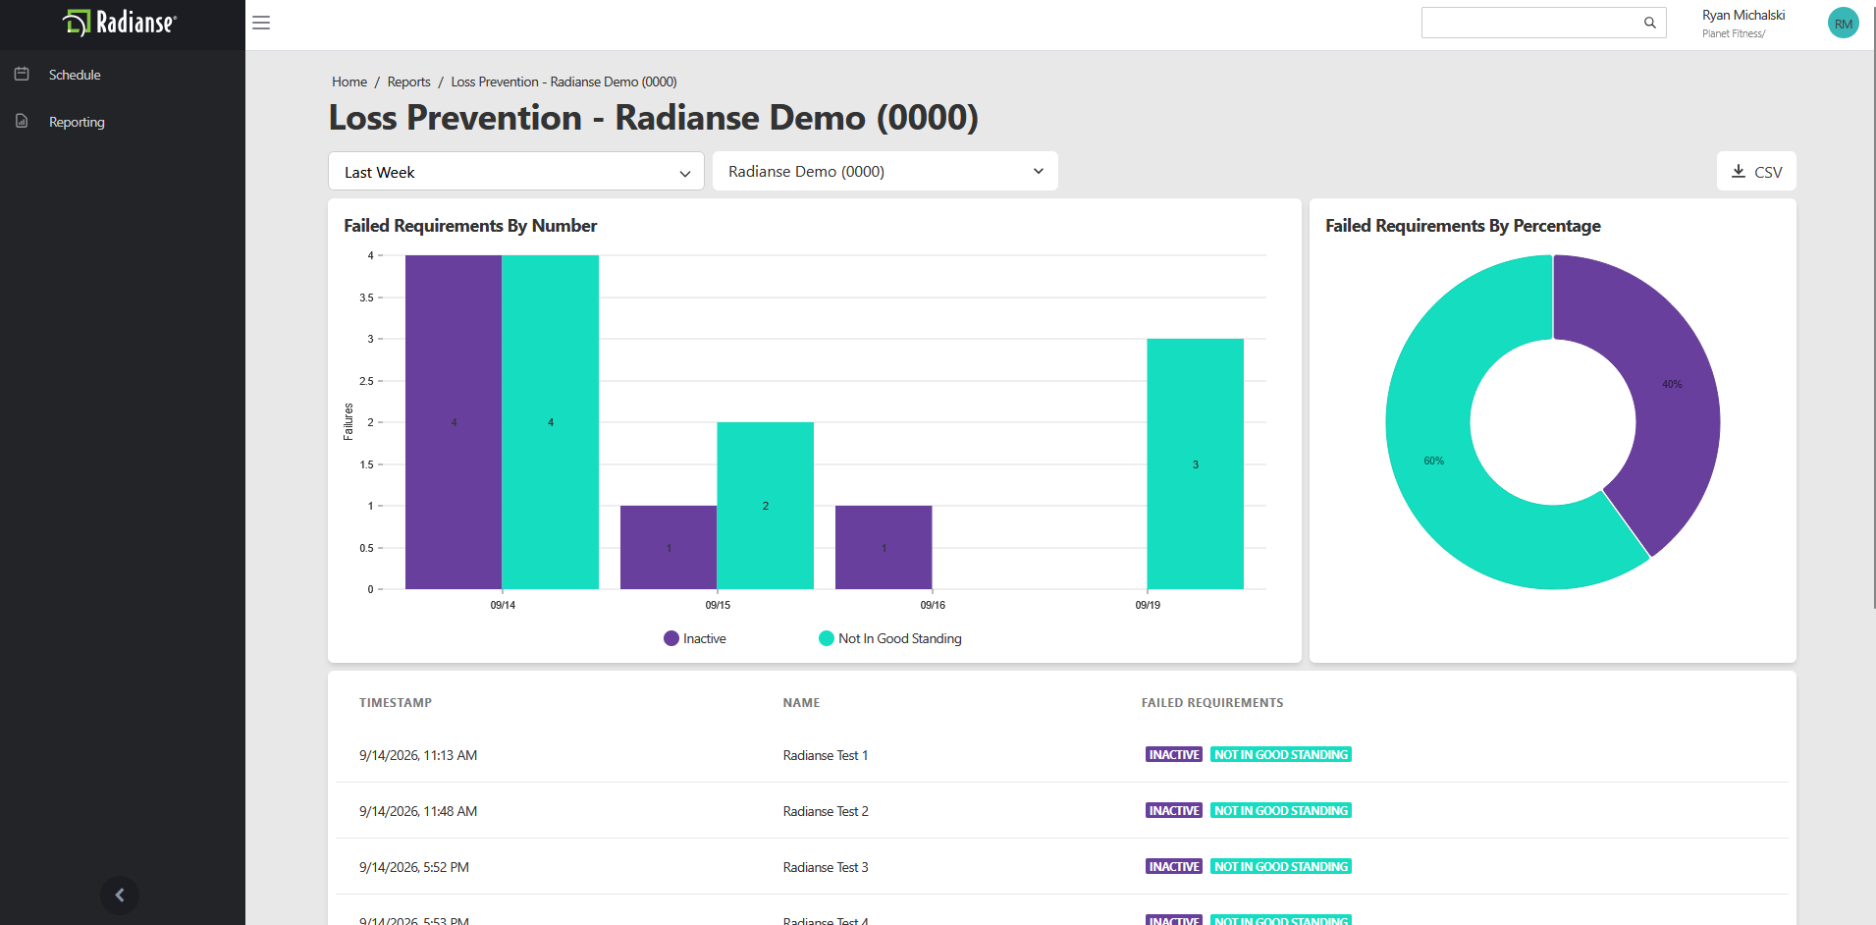Click the Radianse logo

pos(120,22)
